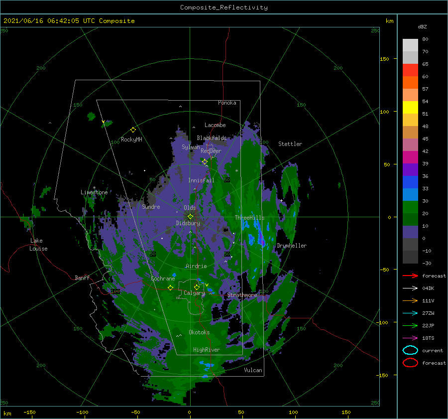Screen dimensions: 448x419
Task: Click the bright green swatch below 30 dBZ
Action: pyautogui.click(x=410, y=207)
